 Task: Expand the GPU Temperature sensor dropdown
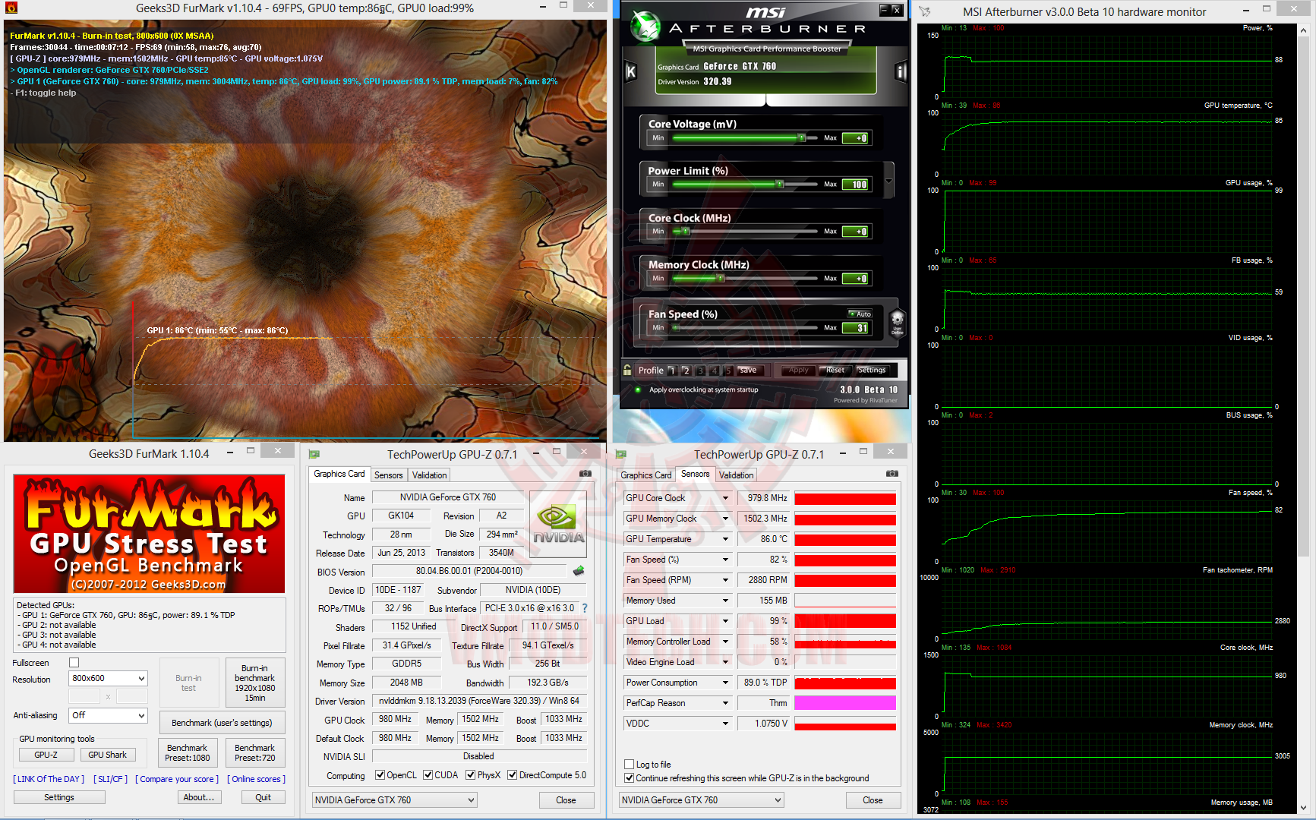pyautogui.click(x=725, y=539)
